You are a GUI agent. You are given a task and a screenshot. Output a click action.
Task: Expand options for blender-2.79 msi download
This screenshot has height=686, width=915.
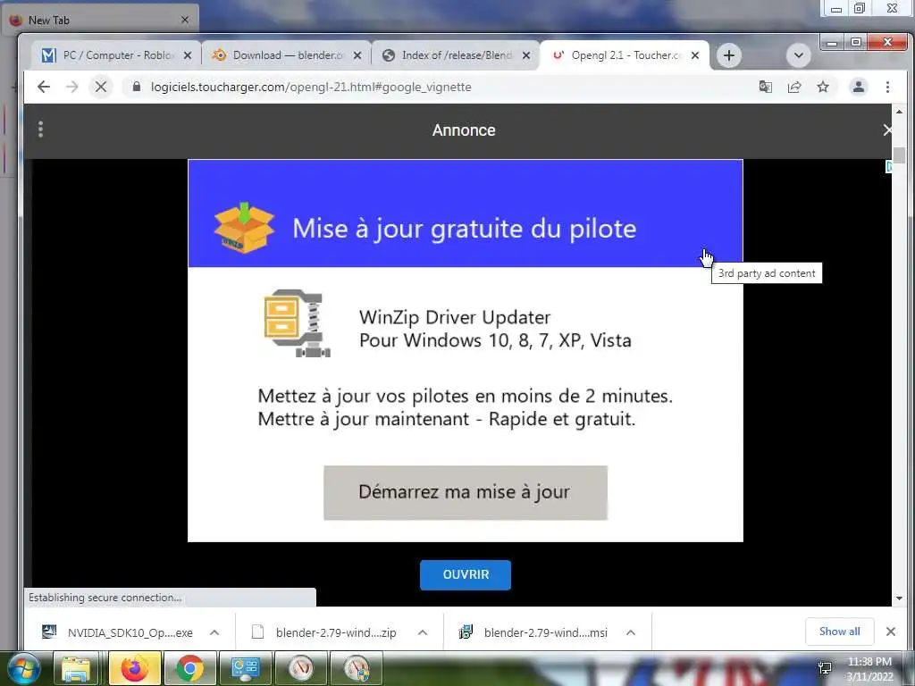tap(631, 632)
